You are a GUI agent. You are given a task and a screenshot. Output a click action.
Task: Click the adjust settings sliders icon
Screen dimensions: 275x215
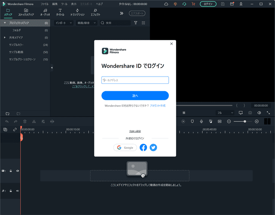[43, 121]
